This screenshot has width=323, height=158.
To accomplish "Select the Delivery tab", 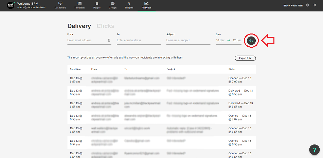I will (79, 26).
